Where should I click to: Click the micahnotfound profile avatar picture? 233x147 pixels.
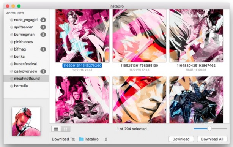coord(26,122)
